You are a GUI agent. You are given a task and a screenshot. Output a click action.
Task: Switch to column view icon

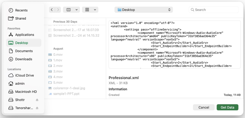(x=68, y=10)
